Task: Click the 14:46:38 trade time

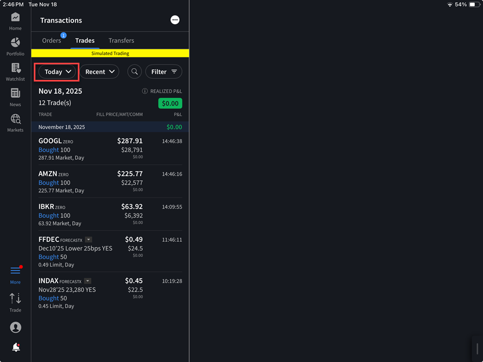Action: [x=172, y=141]
